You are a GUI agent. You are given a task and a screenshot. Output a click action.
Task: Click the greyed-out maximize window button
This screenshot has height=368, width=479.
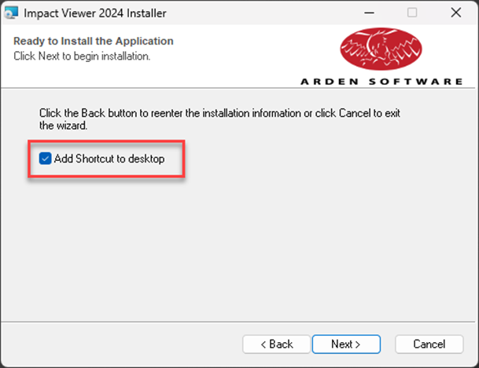(x=412, y=13)
